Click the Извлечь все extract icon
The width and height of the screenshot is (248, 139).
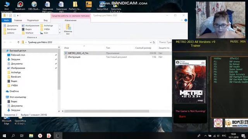(68, 29)
